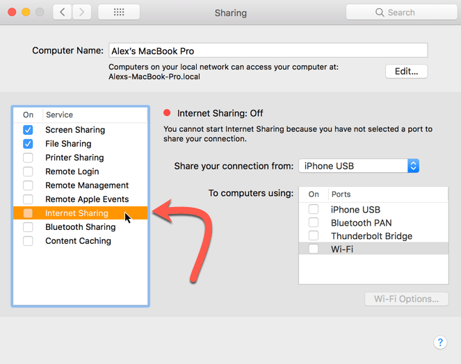
Task: Select Remote Apple Events service row
Action: coord(80,199)
